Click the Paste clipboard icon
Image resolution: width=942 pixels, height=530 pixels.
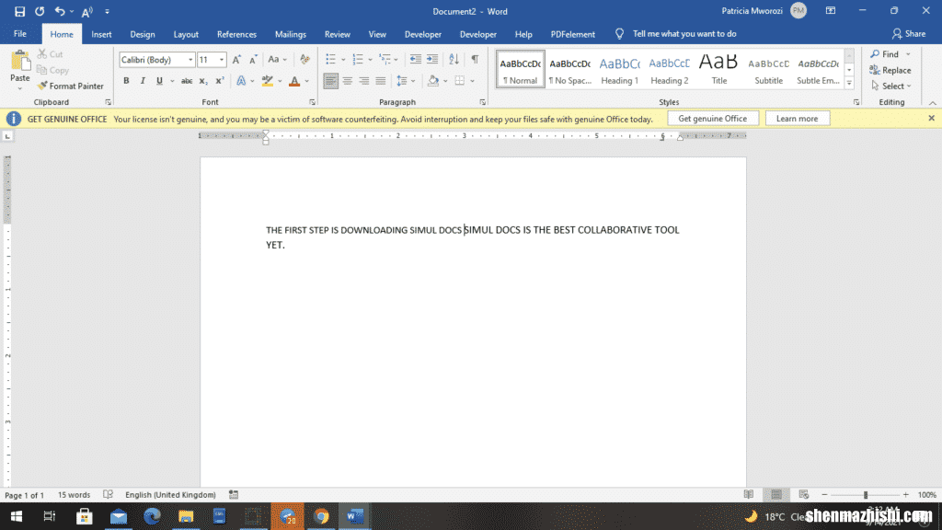[x=20, y=62]
